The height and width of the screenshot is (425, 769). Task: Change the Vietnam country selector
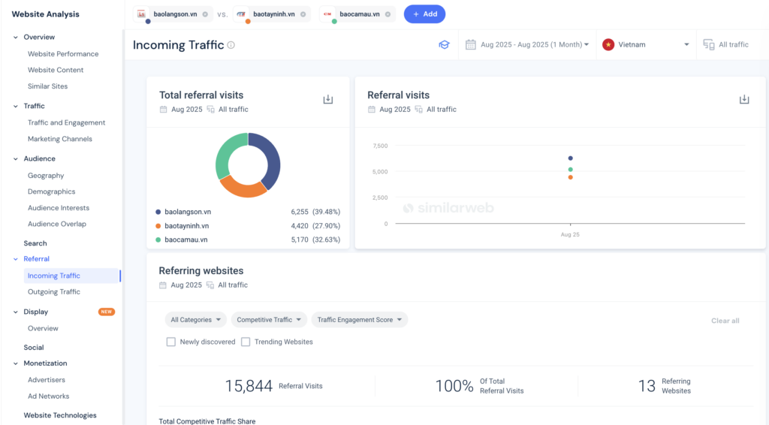646,45
